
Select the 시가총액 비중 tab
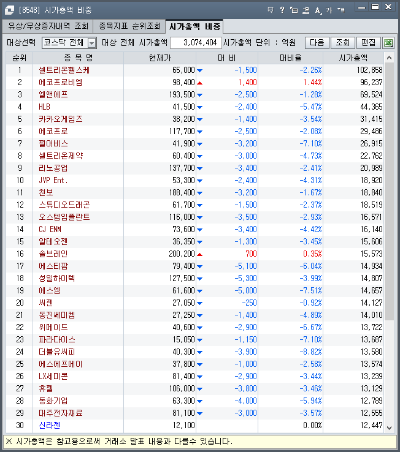(x=194, y=27)
